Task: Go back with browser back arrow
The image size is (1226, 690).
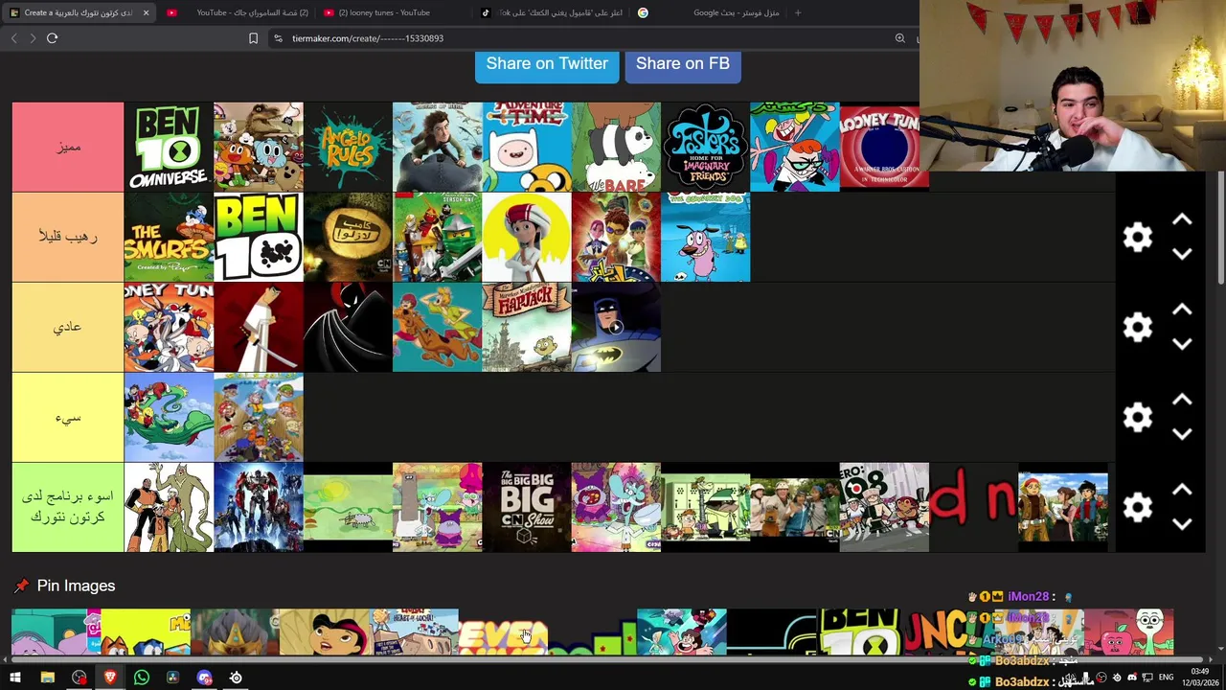Action: (13, 38)
